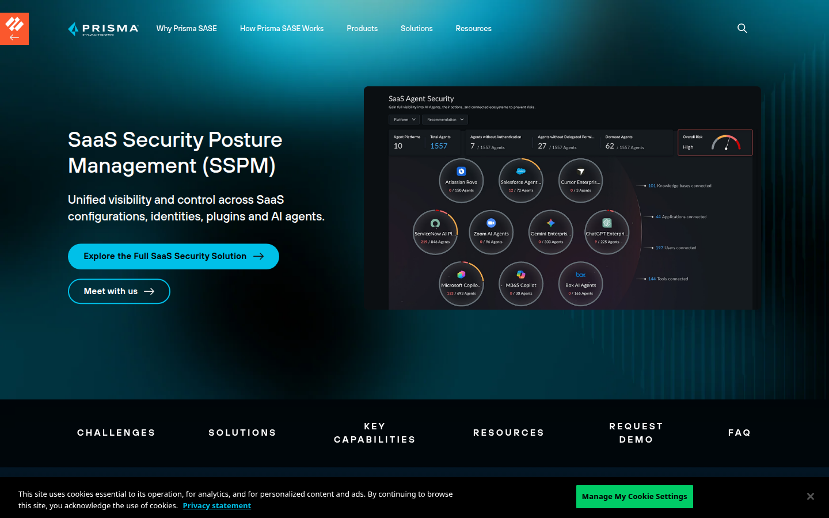829x518 pixels.
Task: Open the Resources top menu
Action: (x=474, y=28)
